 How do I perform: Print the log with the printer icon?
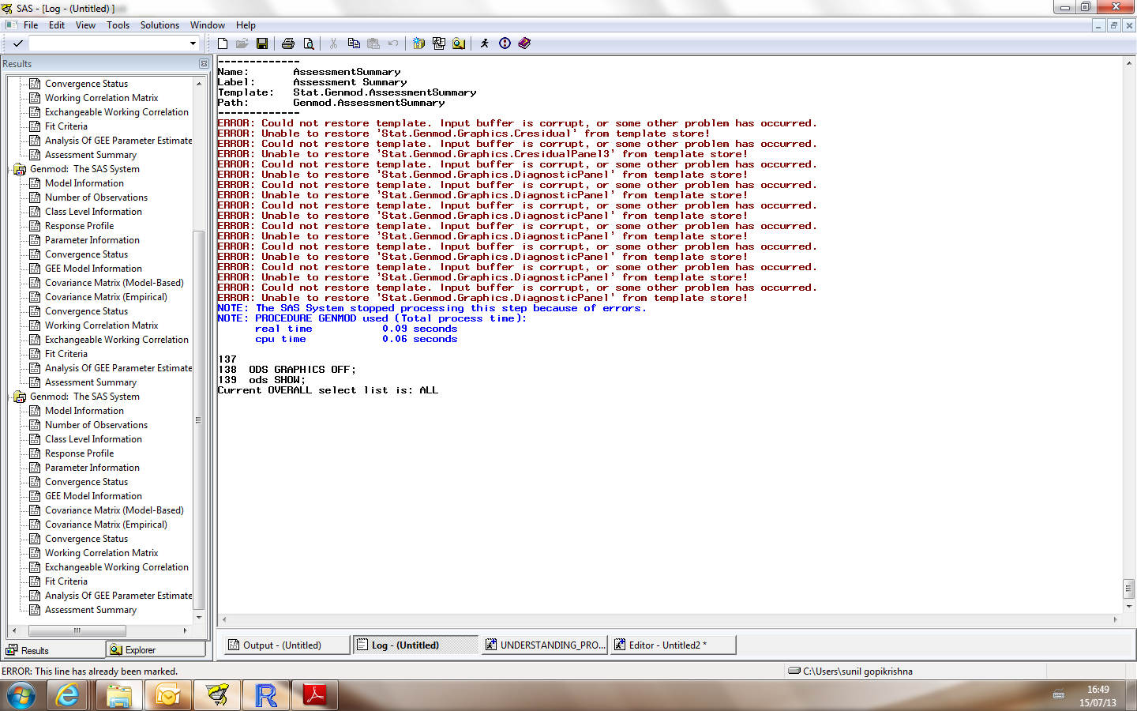point(288,43)
